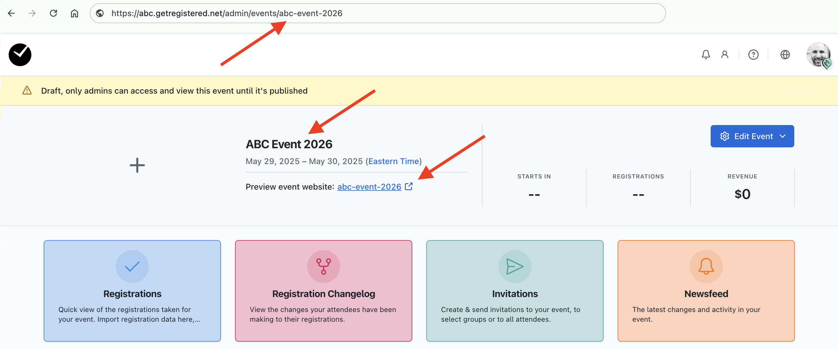Open the abc-event-2026 preview link

tap(369, 187)
